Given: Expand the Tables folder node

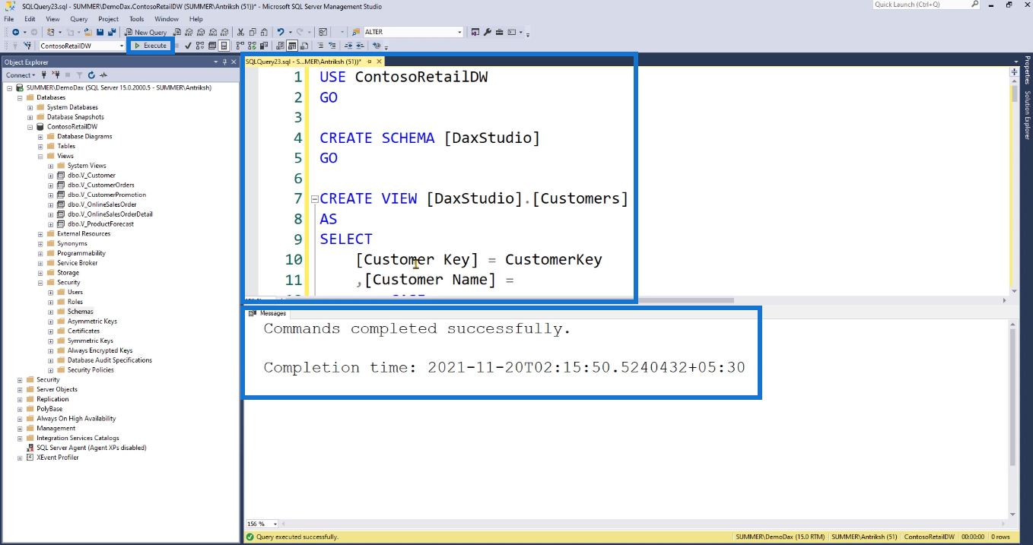Looking at the screenshot, I should [x=40, y=146].
